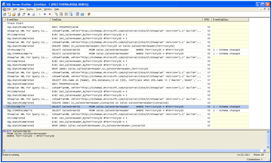
Task: Click the Open Trace Table toolbar icon
Action: 19,14
